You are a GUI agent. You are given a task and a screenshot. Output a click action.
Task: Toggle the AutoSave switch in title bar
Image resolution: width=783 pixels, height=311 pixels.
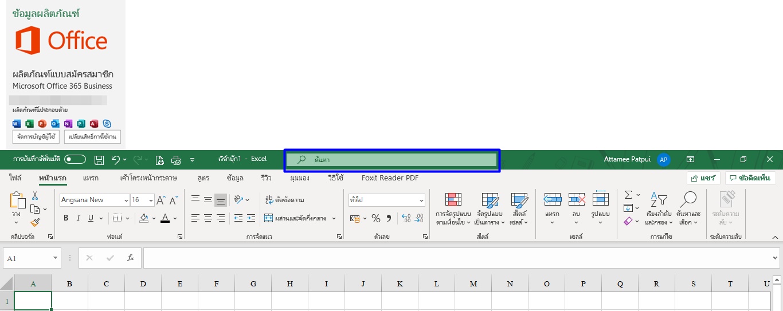tap(75, 159)
